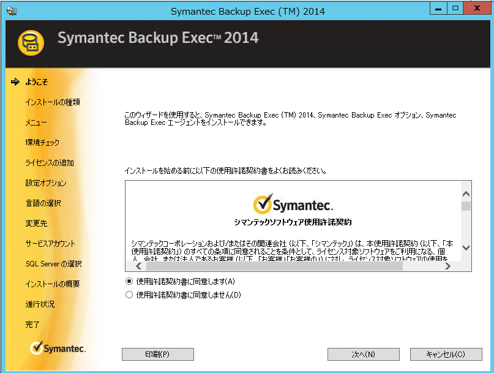Image resolution: width=494 pixels, height=373 pixels.
Task: Select the ライセンスの追加 step
Action: 50,163
